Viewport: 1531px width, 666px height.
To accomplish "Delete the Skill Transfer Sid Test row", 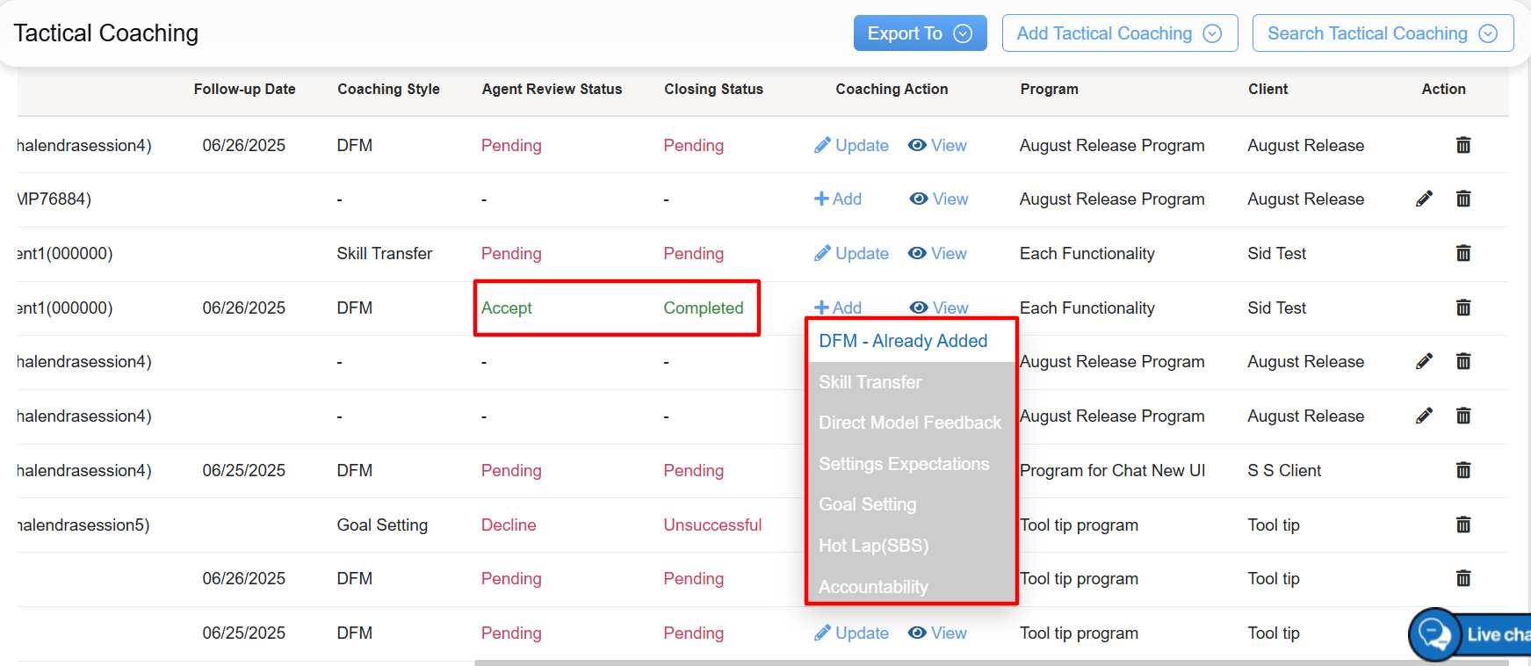I will pyautogui.click(x=1462, y=253).
